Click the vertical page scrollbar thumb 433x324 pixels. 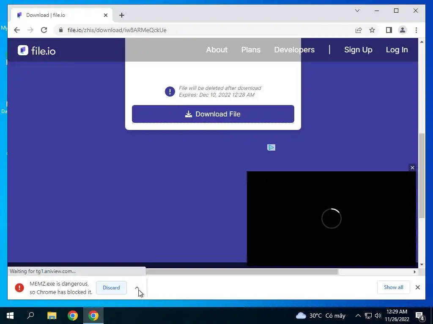coord(422,176)
